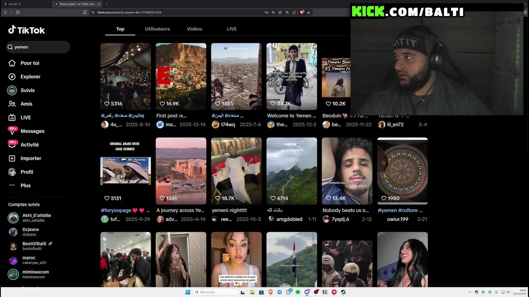Viewport: 529px width, 297px height.
Task: Open the Suivis following feed
Action: [21, 90]
